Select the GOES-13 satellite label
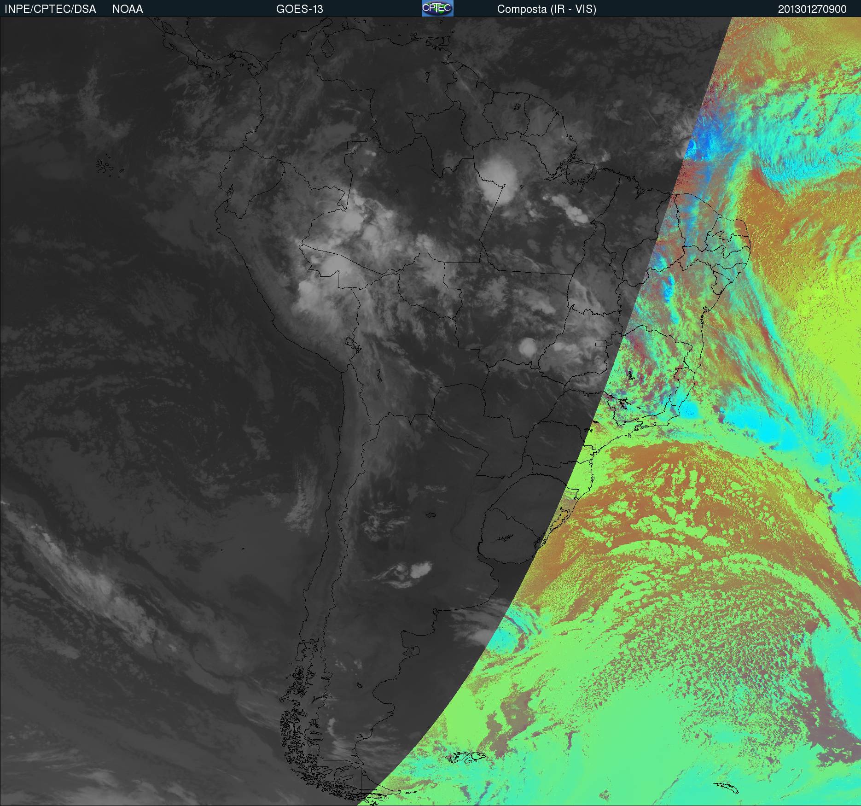This screenshot has width=861, height=806. pyautogui.click(x=299, y=9)
